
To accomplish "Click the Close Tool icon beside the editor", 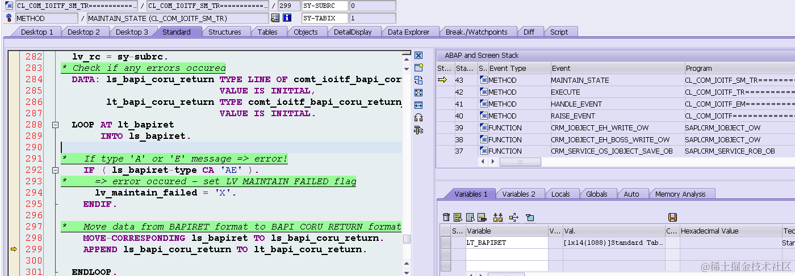I will coord(419,56).
